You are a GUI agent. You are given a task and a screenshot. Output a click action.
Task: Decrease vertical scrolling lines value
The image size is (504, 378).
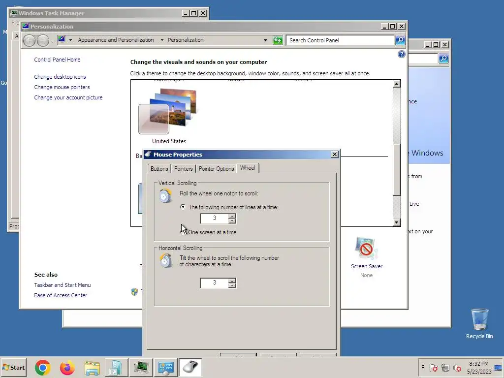click(232, 221)
